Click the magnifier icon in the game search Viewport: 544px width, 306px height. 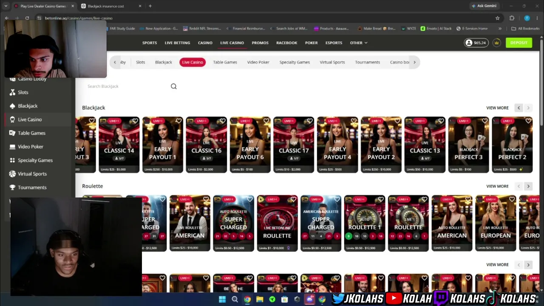[173, 86]
